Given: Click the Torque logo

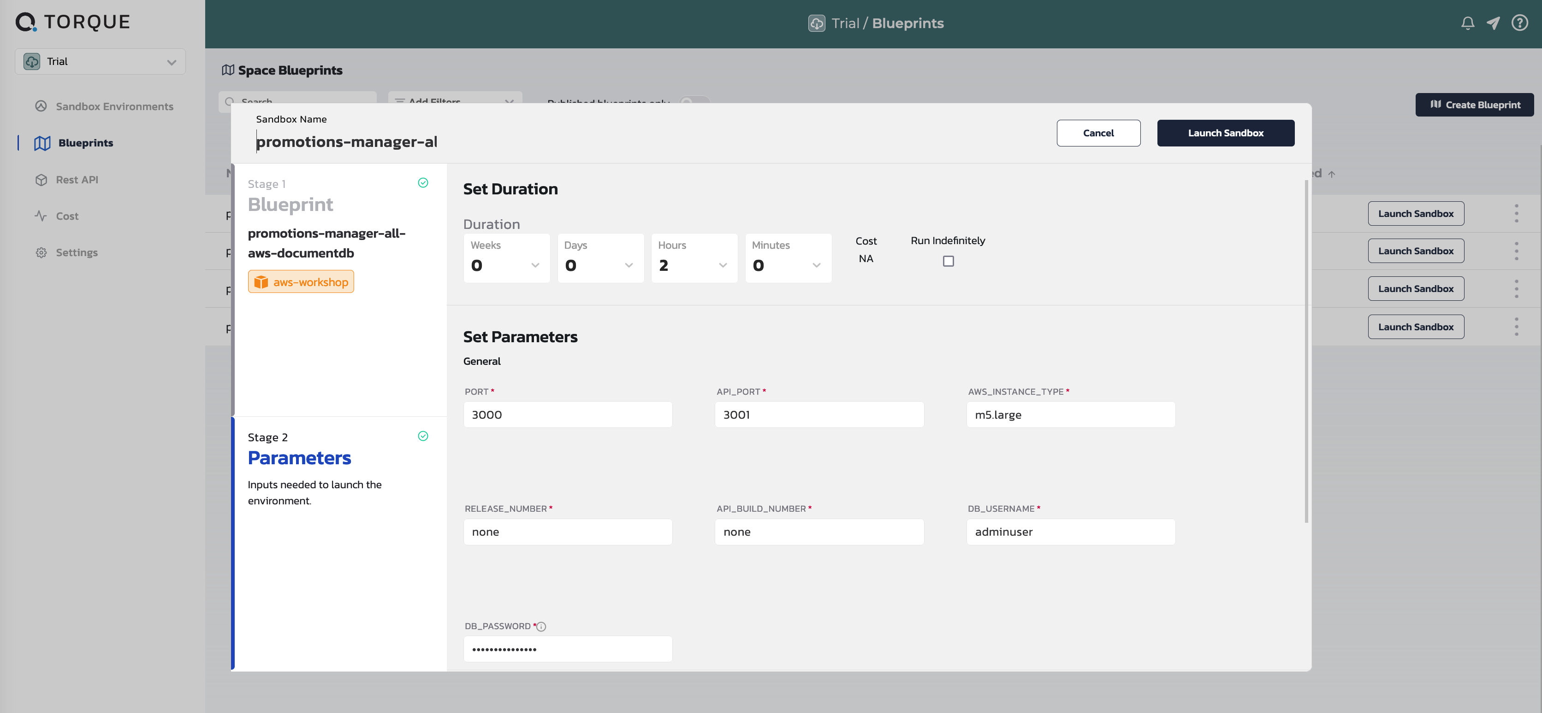Looking at the screenshot, I should pyautogui.click(x=72, y=22).
